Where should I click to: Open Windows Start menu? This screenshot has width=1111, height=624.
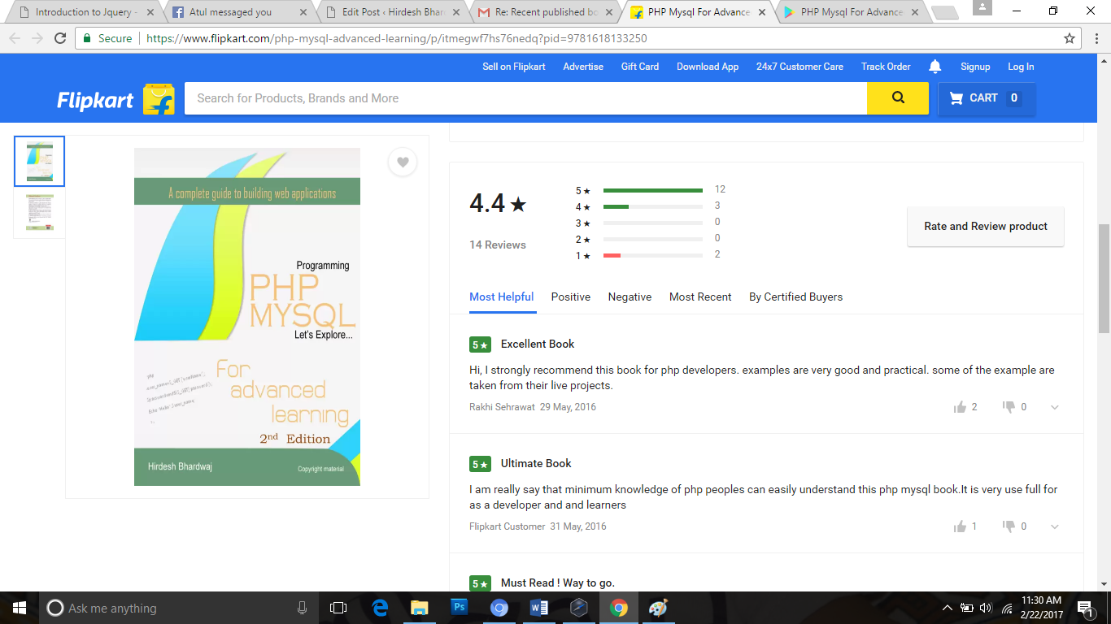(19, 608)
